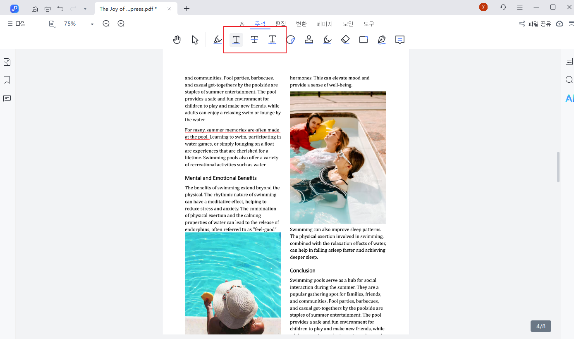Viewport: 574px width, 339px height.
Task: Print the current PDF
Action: click(x=48, y=9)
